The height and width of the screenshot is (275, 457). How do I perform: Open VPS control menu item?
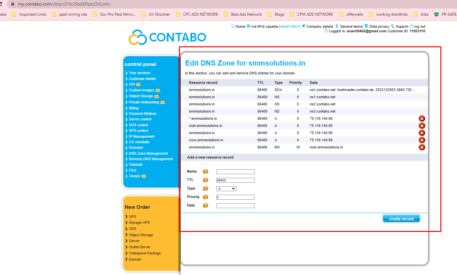pos(138,130)
